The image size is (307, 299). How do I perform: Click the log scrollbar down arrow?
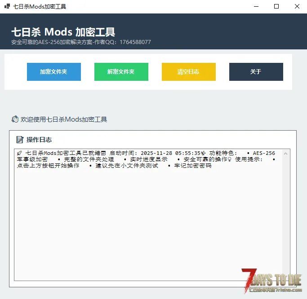[286, 277]
